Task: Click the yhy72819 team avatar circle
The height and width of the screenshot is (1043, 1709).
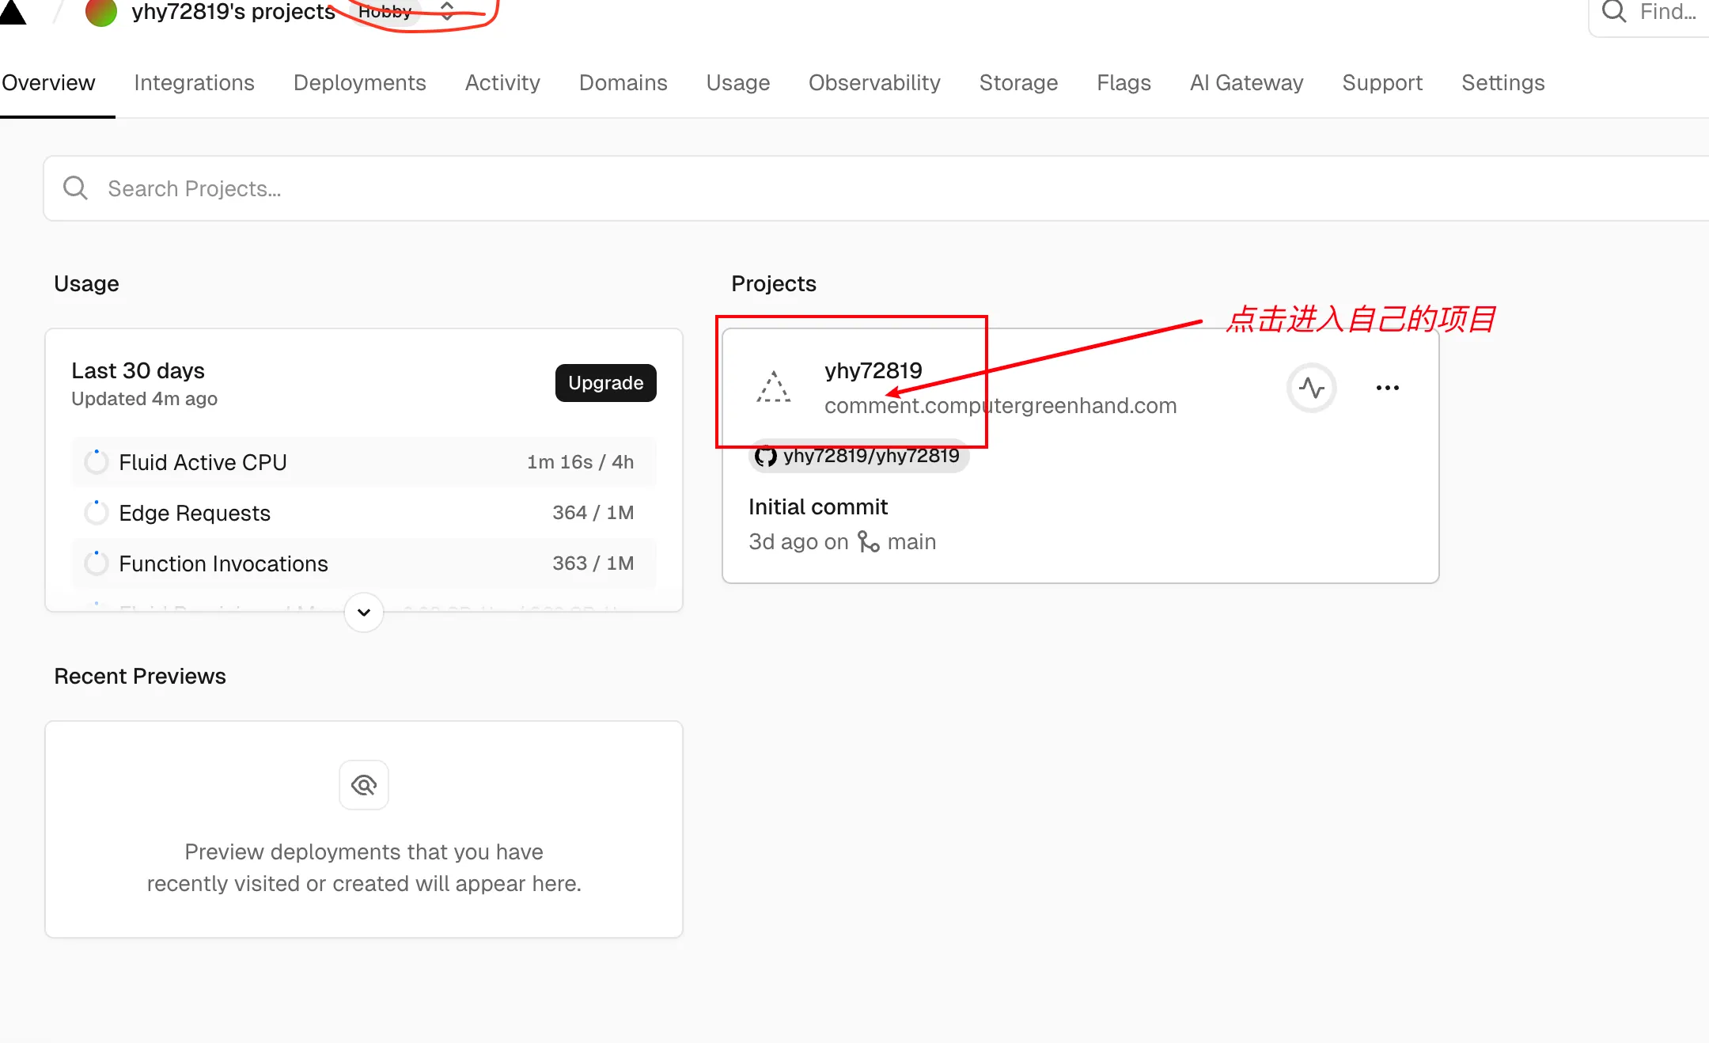Action: pos(101,12)
